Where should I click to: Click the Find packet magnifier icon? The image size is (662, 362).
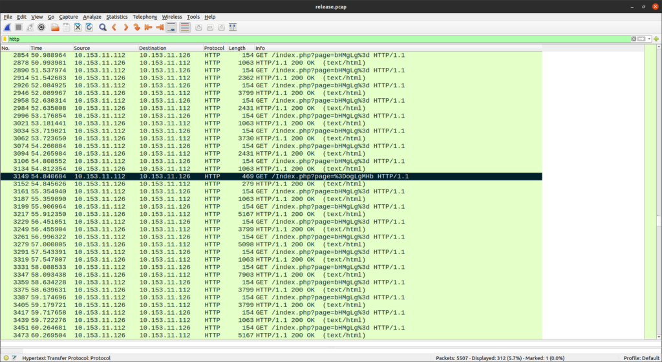102,28
